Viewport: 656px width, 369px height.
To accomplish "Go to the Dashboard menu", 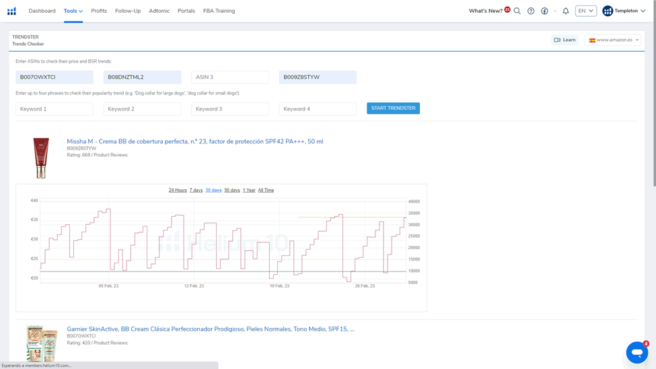I will pos(42,11).
